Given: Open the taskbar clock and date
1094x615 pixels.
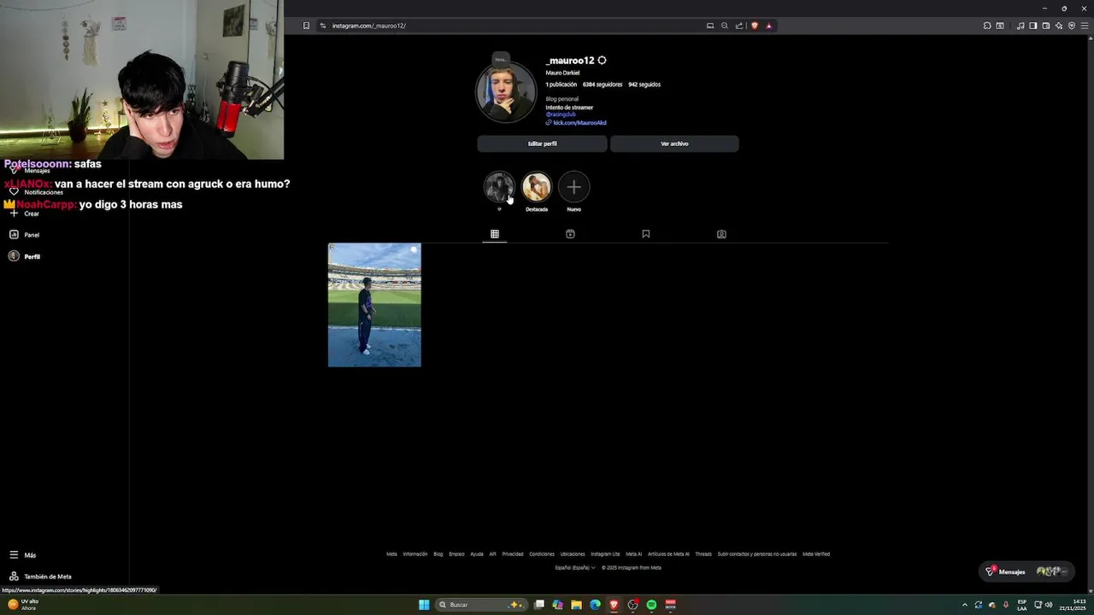Looking at the screenshot, I should 1073,605.
